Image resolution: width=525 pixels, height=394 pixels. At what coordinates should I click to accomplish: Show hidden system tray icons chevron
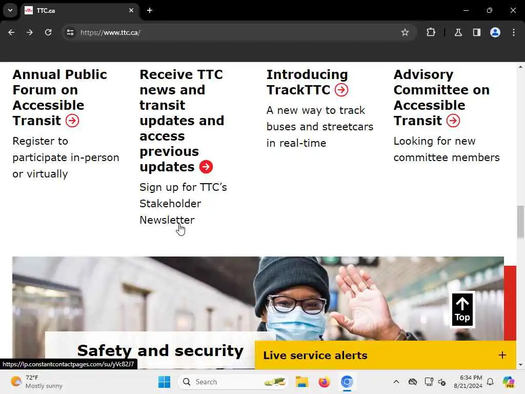click(x=396, y=382)
